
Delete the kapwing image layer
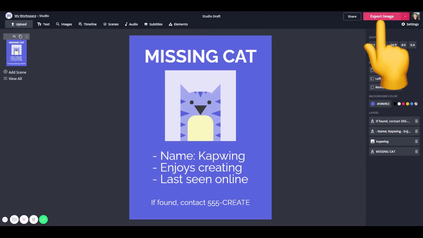click(x=416, y=141)
